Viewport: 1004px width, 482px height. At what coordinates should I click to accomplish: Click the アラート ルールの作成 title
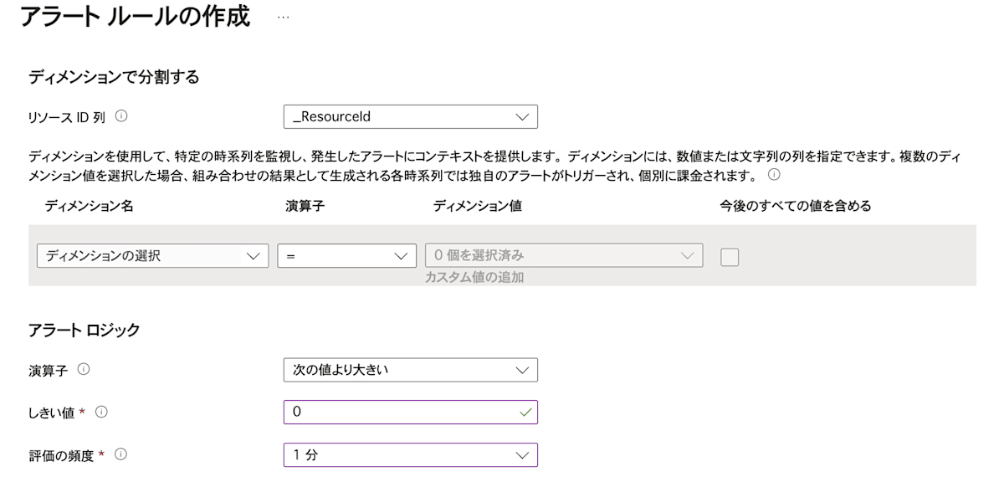[135, 17]
